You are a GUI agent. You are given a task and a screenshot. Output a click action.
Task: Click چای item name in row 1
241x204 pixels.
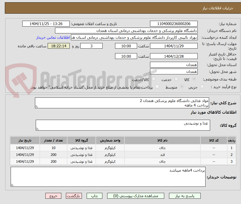tap(162, 148)
